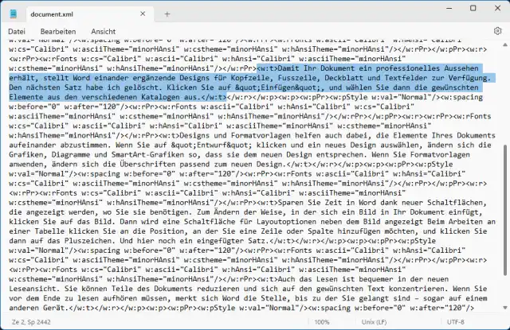Click the 100% zoom level in status bar
Image resolution: width=510 pixels, height=330 pixels.
coord(322,322)
